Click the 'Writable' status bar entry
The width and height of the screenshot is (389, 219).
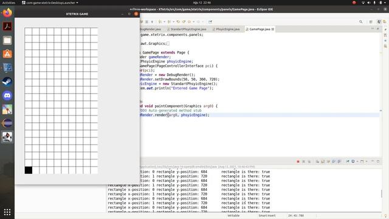pos(233,215)
